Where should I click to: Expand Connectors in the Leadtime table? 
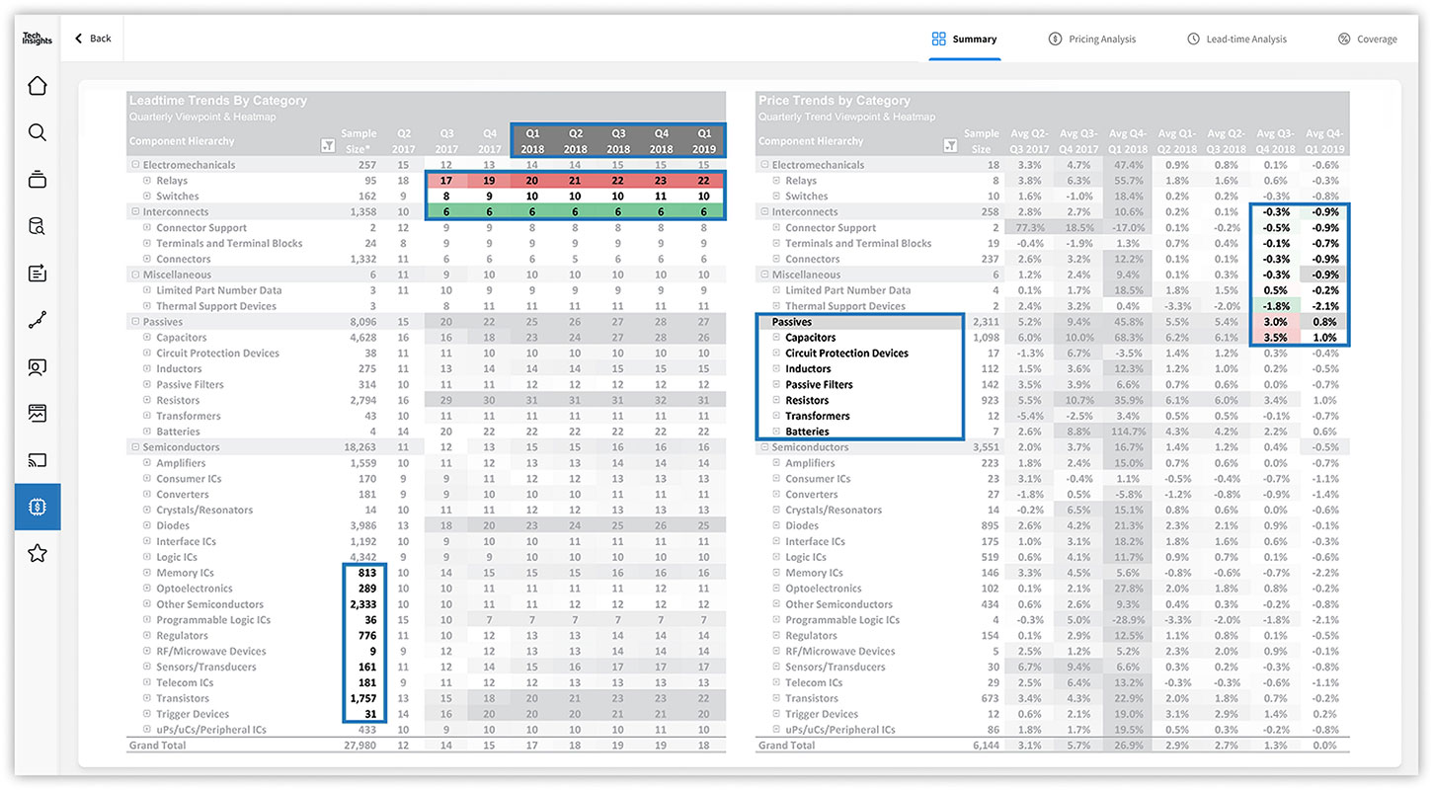click(147, 259)
